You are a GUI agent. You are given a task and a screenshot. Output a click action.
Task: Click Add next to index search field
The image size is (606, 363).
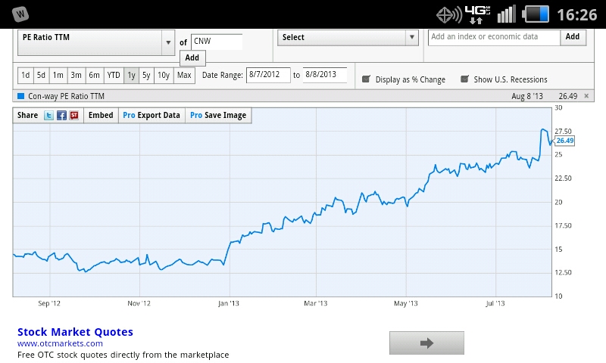tap(573, 36)
